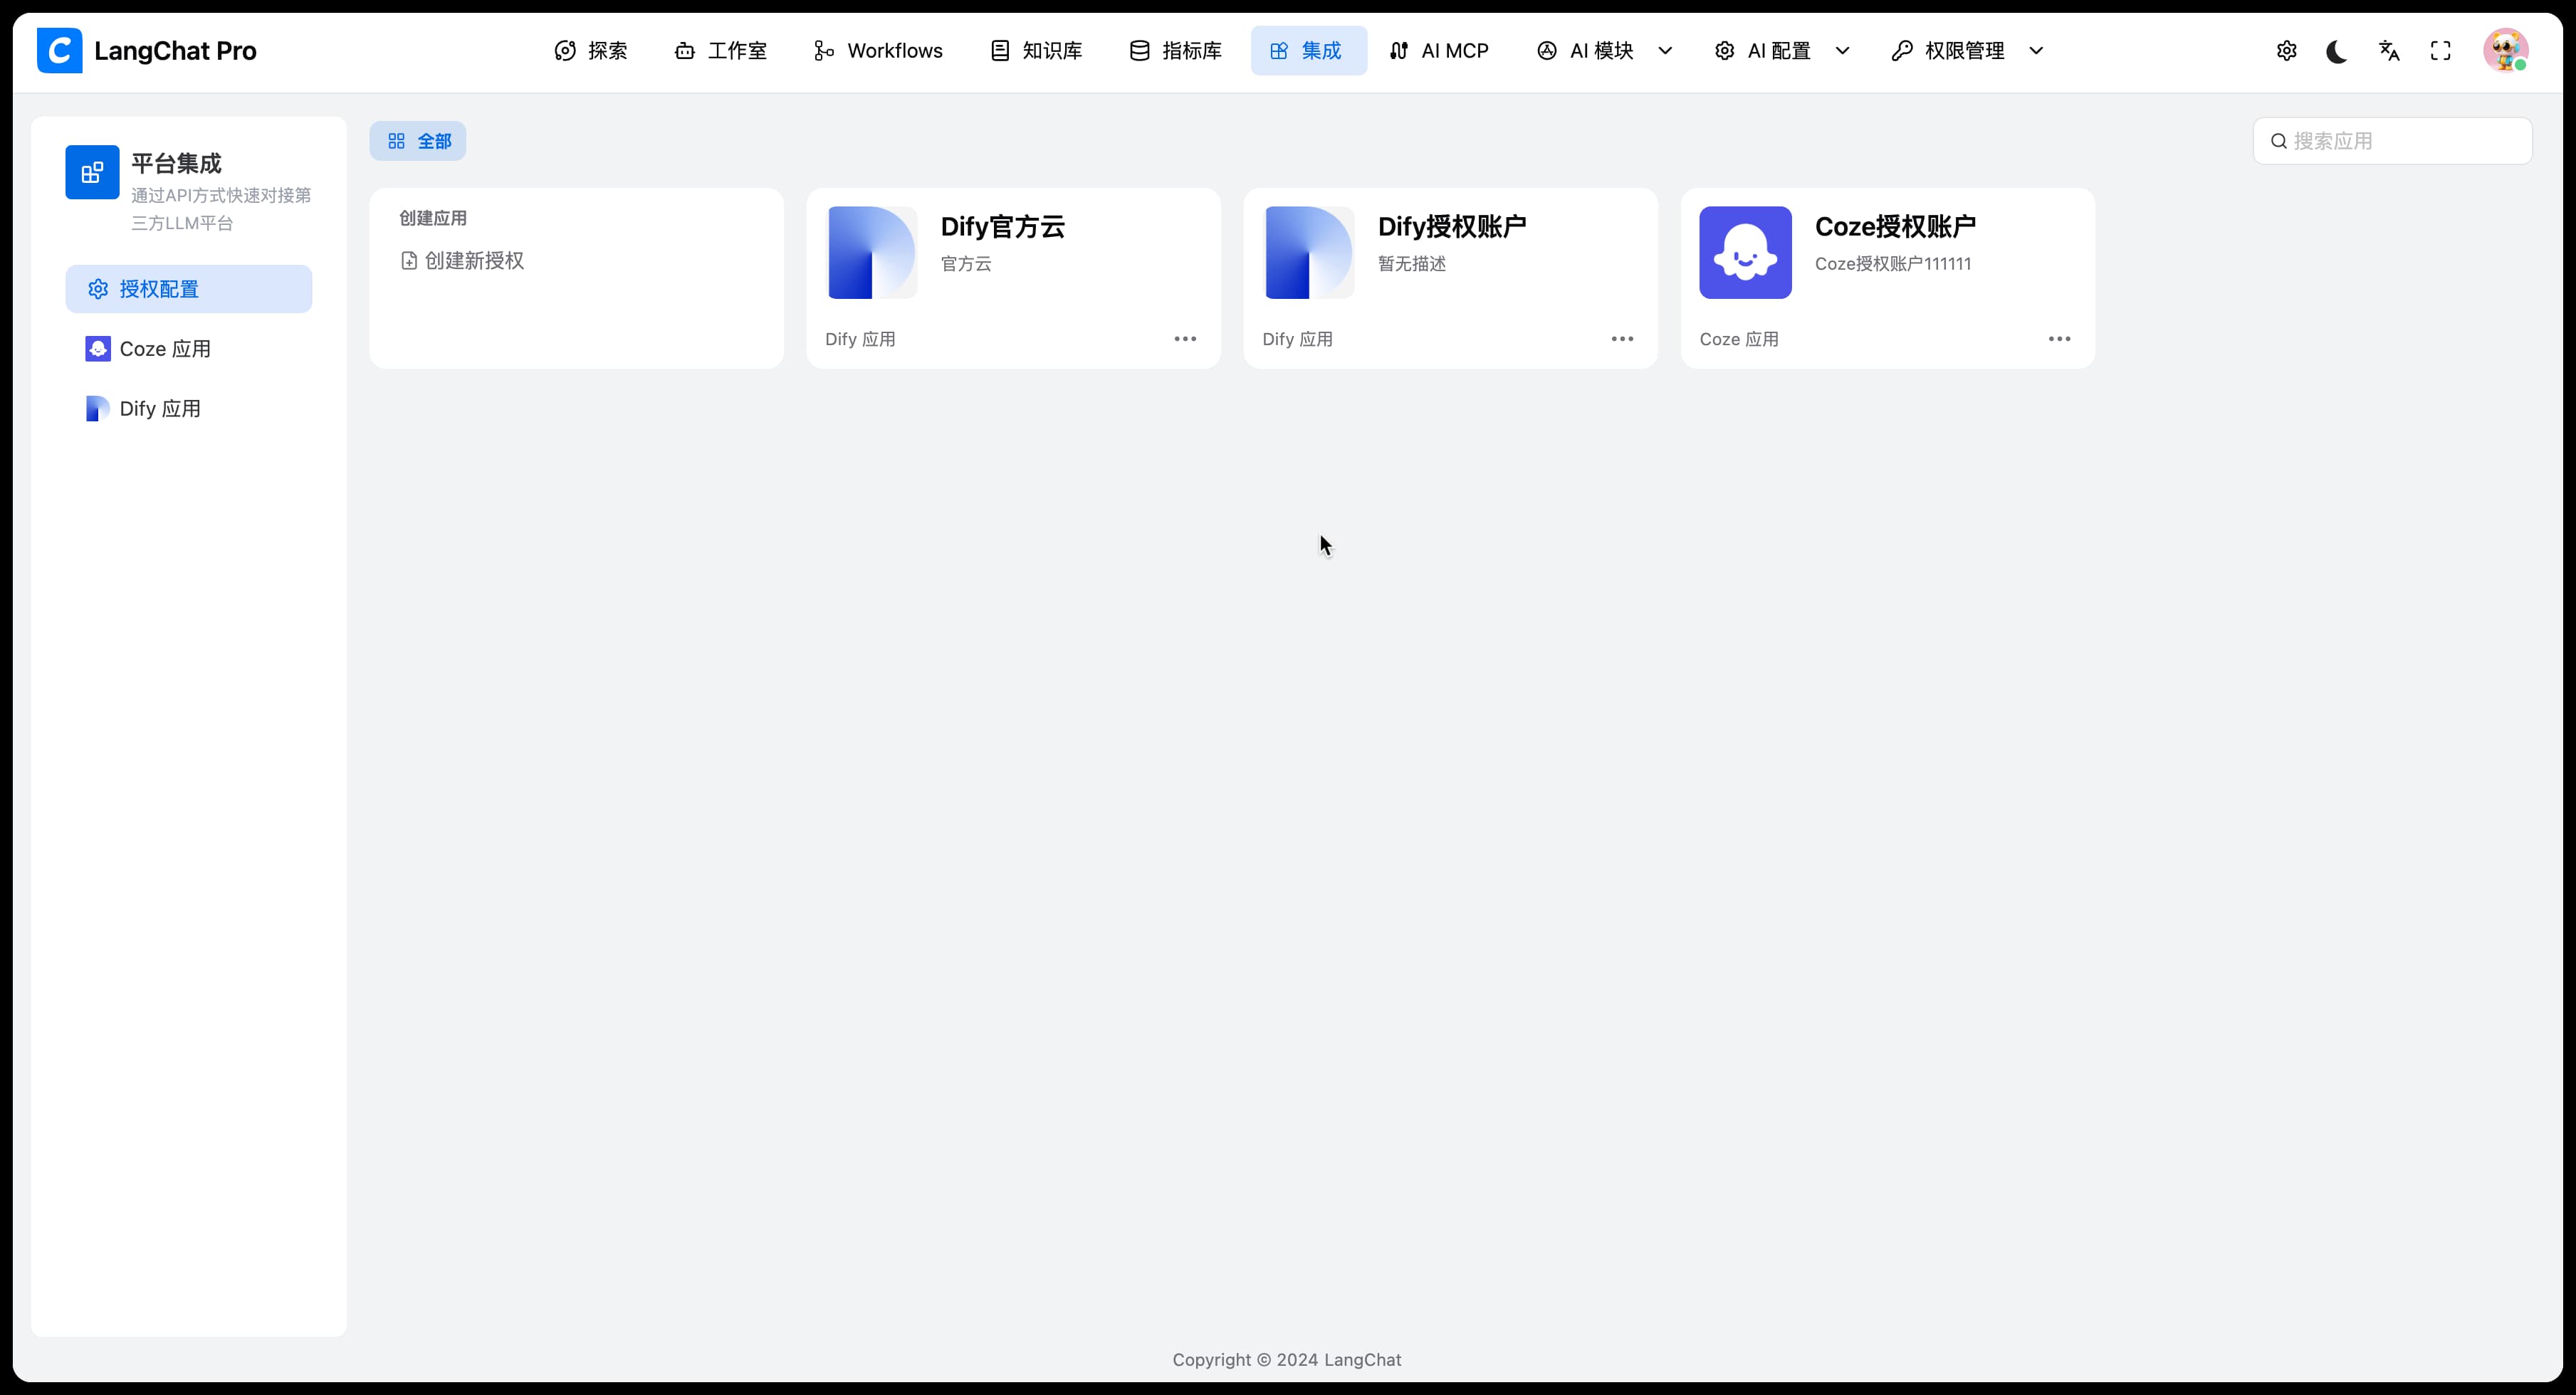Click the 指标库 database icon
Screen dimensions: 2576x1395
pos(1139,51)
